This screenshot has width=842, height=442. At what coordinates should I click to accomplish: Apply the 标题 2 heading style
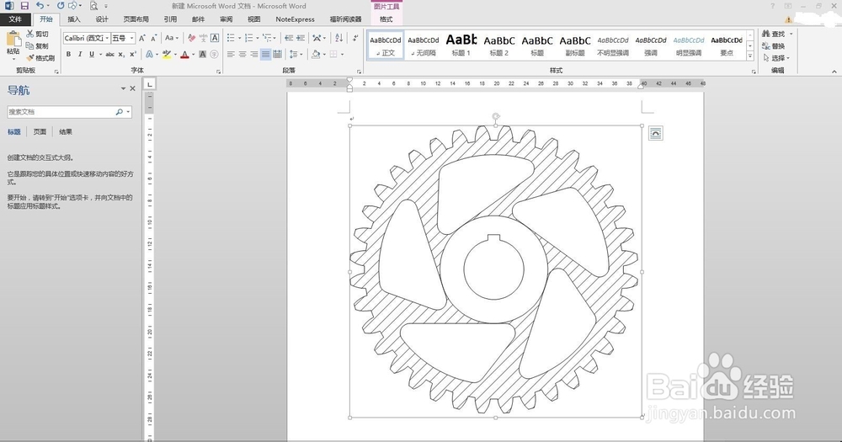(x=498, y=45)
